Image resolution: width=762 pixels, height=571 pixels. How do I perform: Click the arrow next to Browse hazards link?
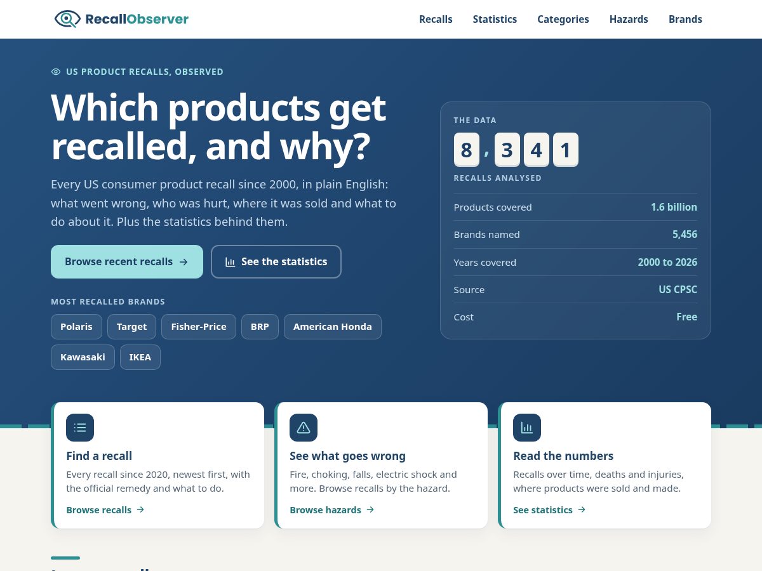coord(370,509)
